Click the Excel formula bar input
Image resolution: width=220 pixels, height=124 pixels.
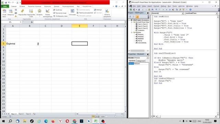pyautogui.click(x=79, y=22)
